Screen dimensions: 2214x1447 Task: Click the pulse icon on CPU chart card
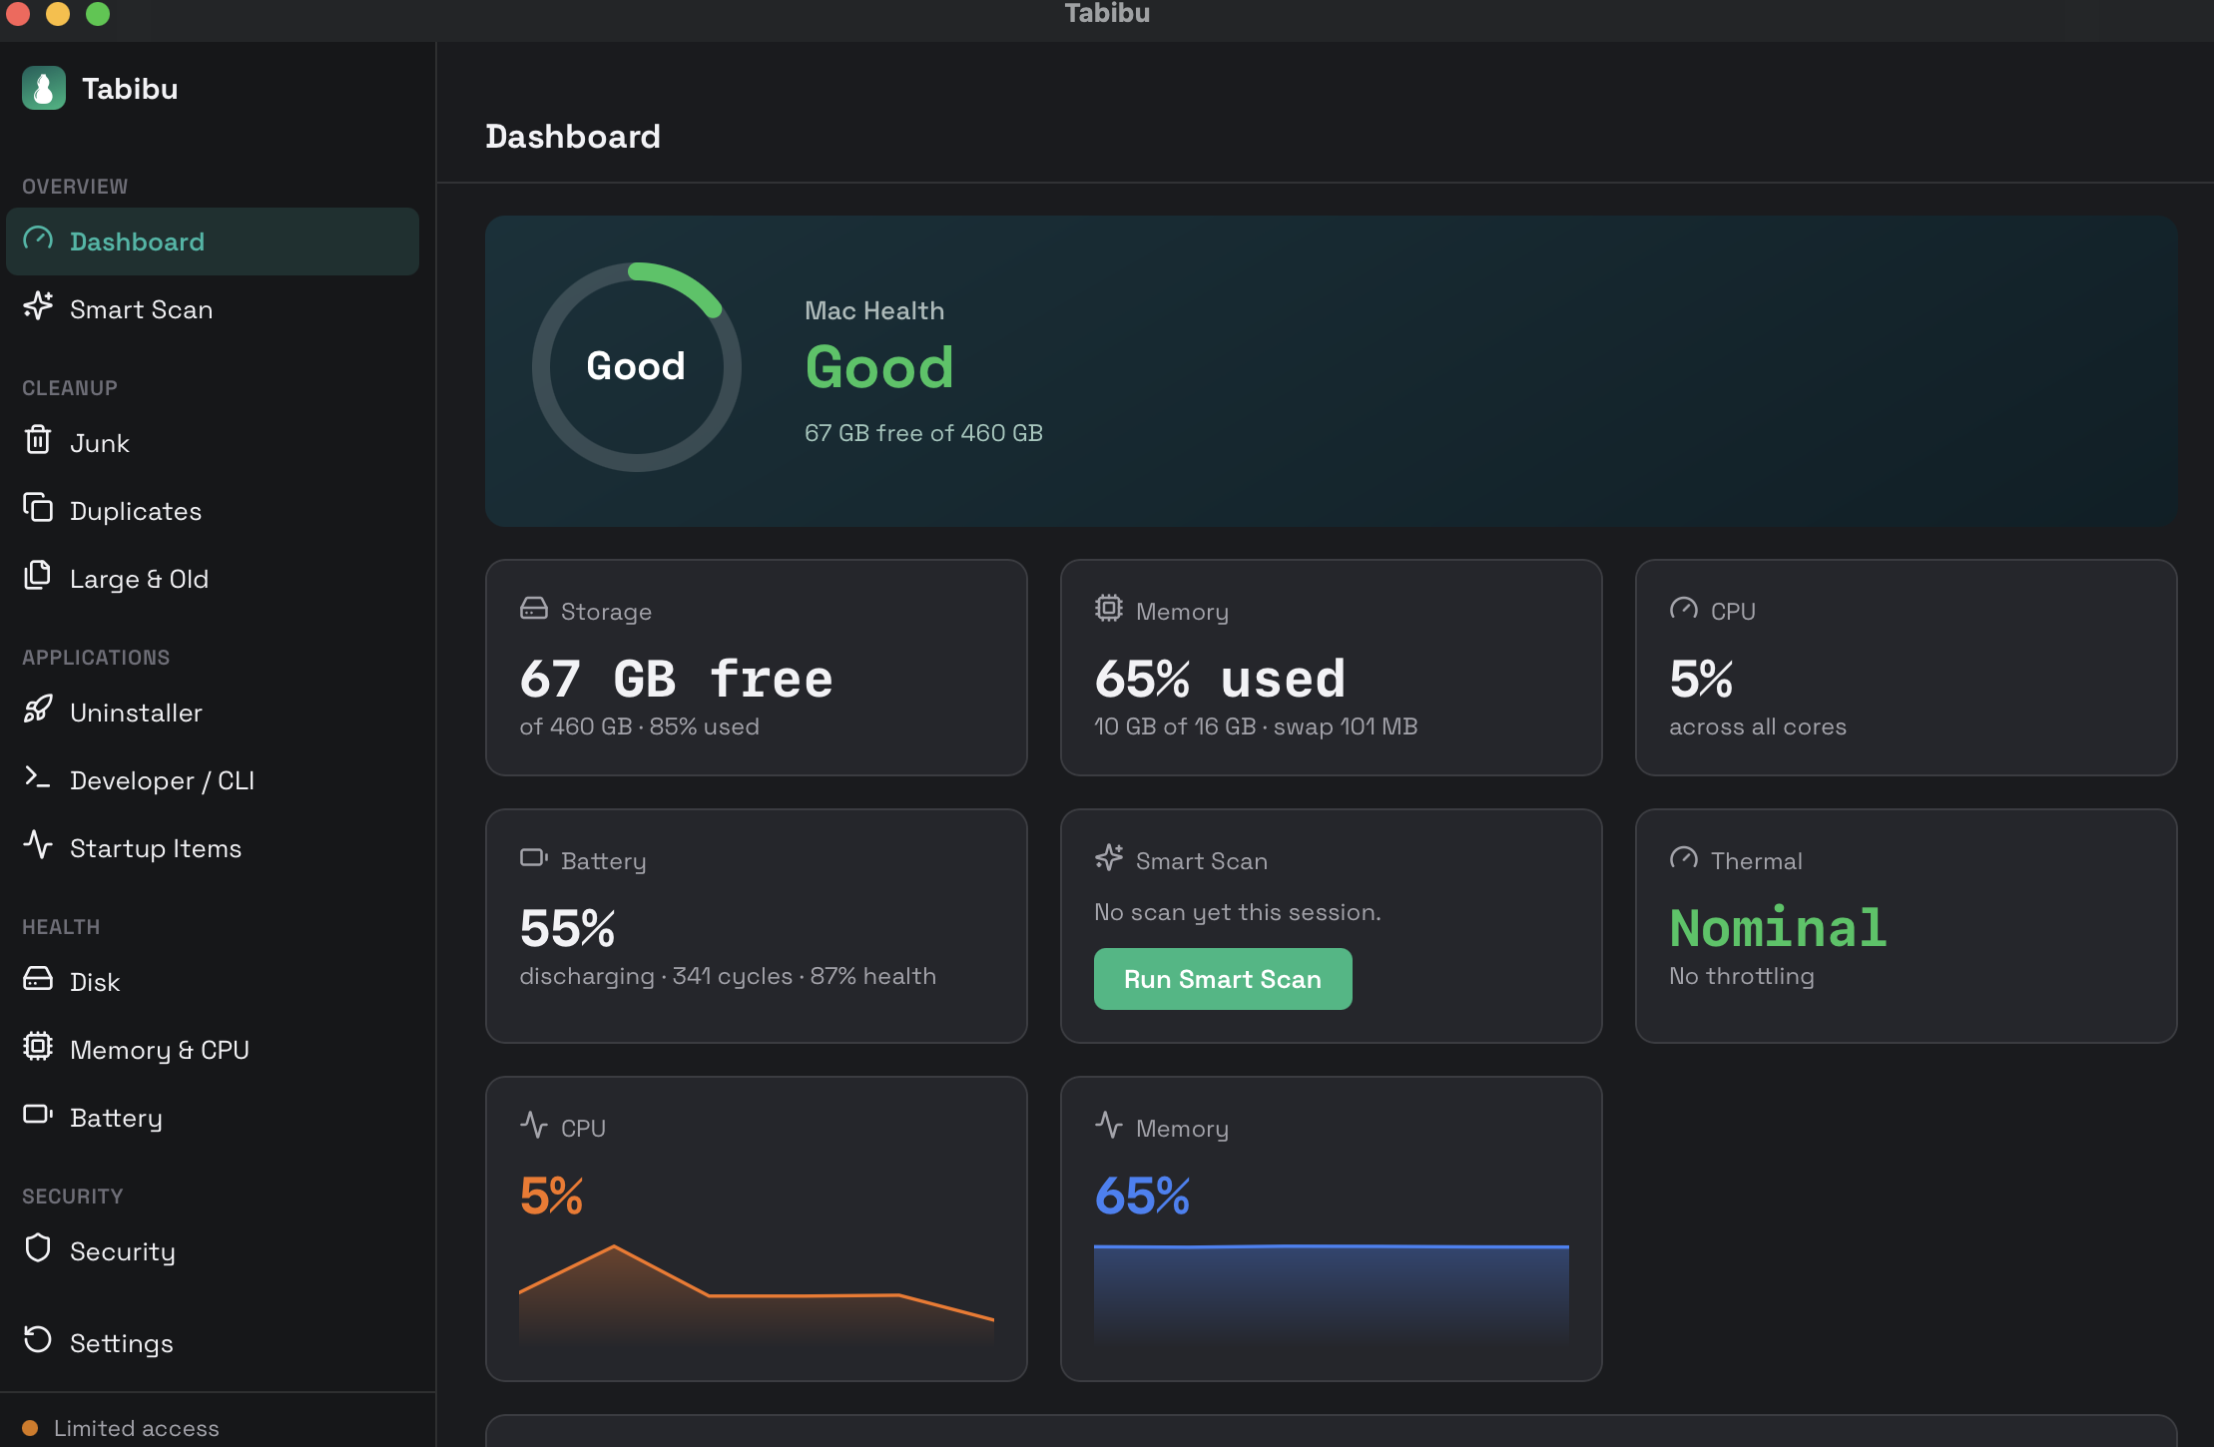pos(534,1126)
